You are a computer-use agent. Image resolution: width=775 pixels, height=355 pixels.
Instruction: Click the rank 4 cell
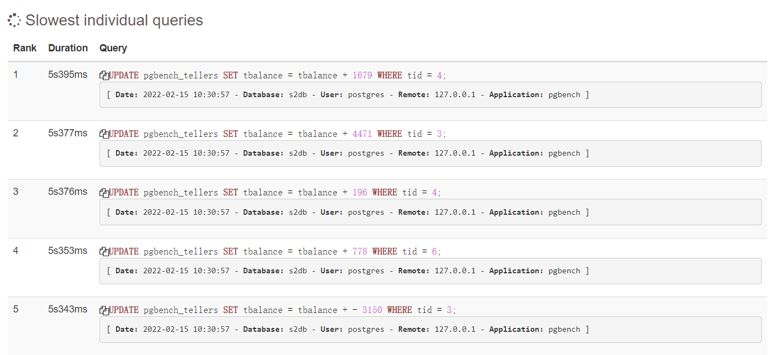(15, 250)
